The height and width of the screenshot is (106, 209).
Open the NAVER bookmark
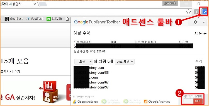click(54, 19)
